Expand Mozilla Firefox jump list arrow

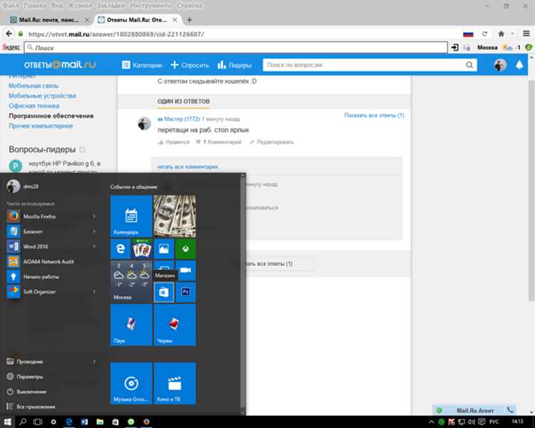pyautogui.click(x=94, y=216)
